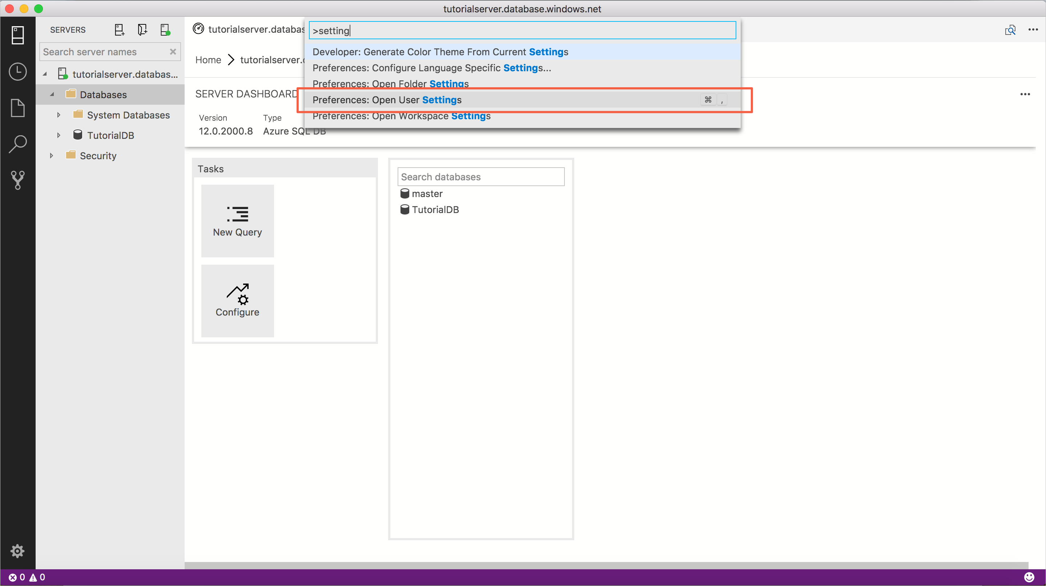Start a New Query from Tasks
The image size is (1046, 586).
coord(237,221)
